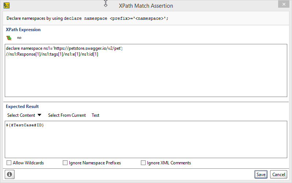Expand the Select Content dropdown arrow
Screen dimensions: 292x183
point(39,115)
